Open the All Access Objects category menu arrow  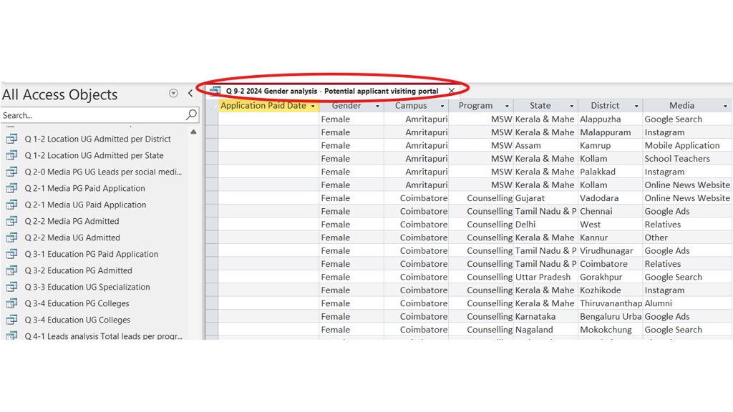pyautogui.click(x=173, y=94)
